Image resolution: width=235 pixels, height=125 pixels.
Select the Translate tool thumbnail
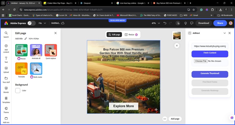(21, 69)
